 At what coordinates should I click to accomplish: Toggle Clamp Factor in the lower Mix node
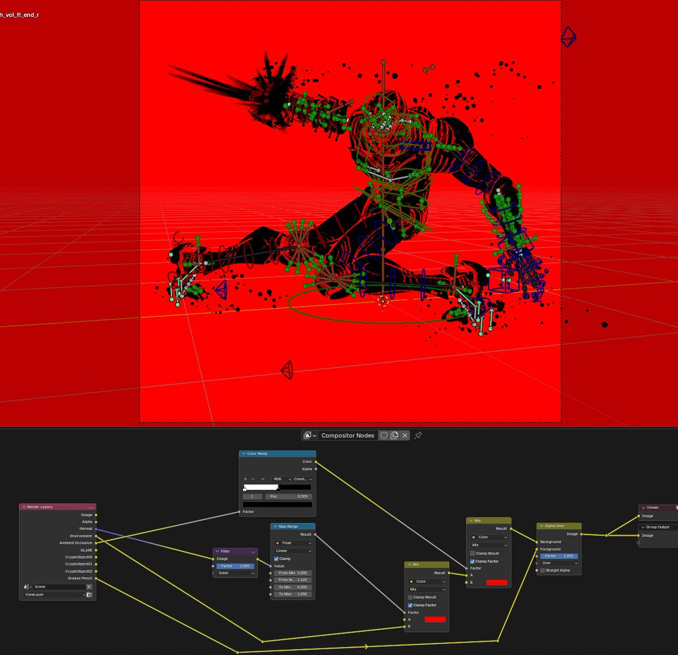click(410, 605)
